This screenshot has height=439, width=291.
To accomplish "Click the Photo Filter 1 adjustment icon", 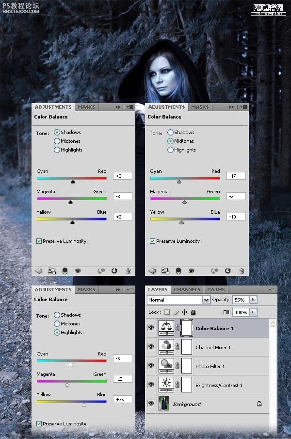I will coord(166,366).
